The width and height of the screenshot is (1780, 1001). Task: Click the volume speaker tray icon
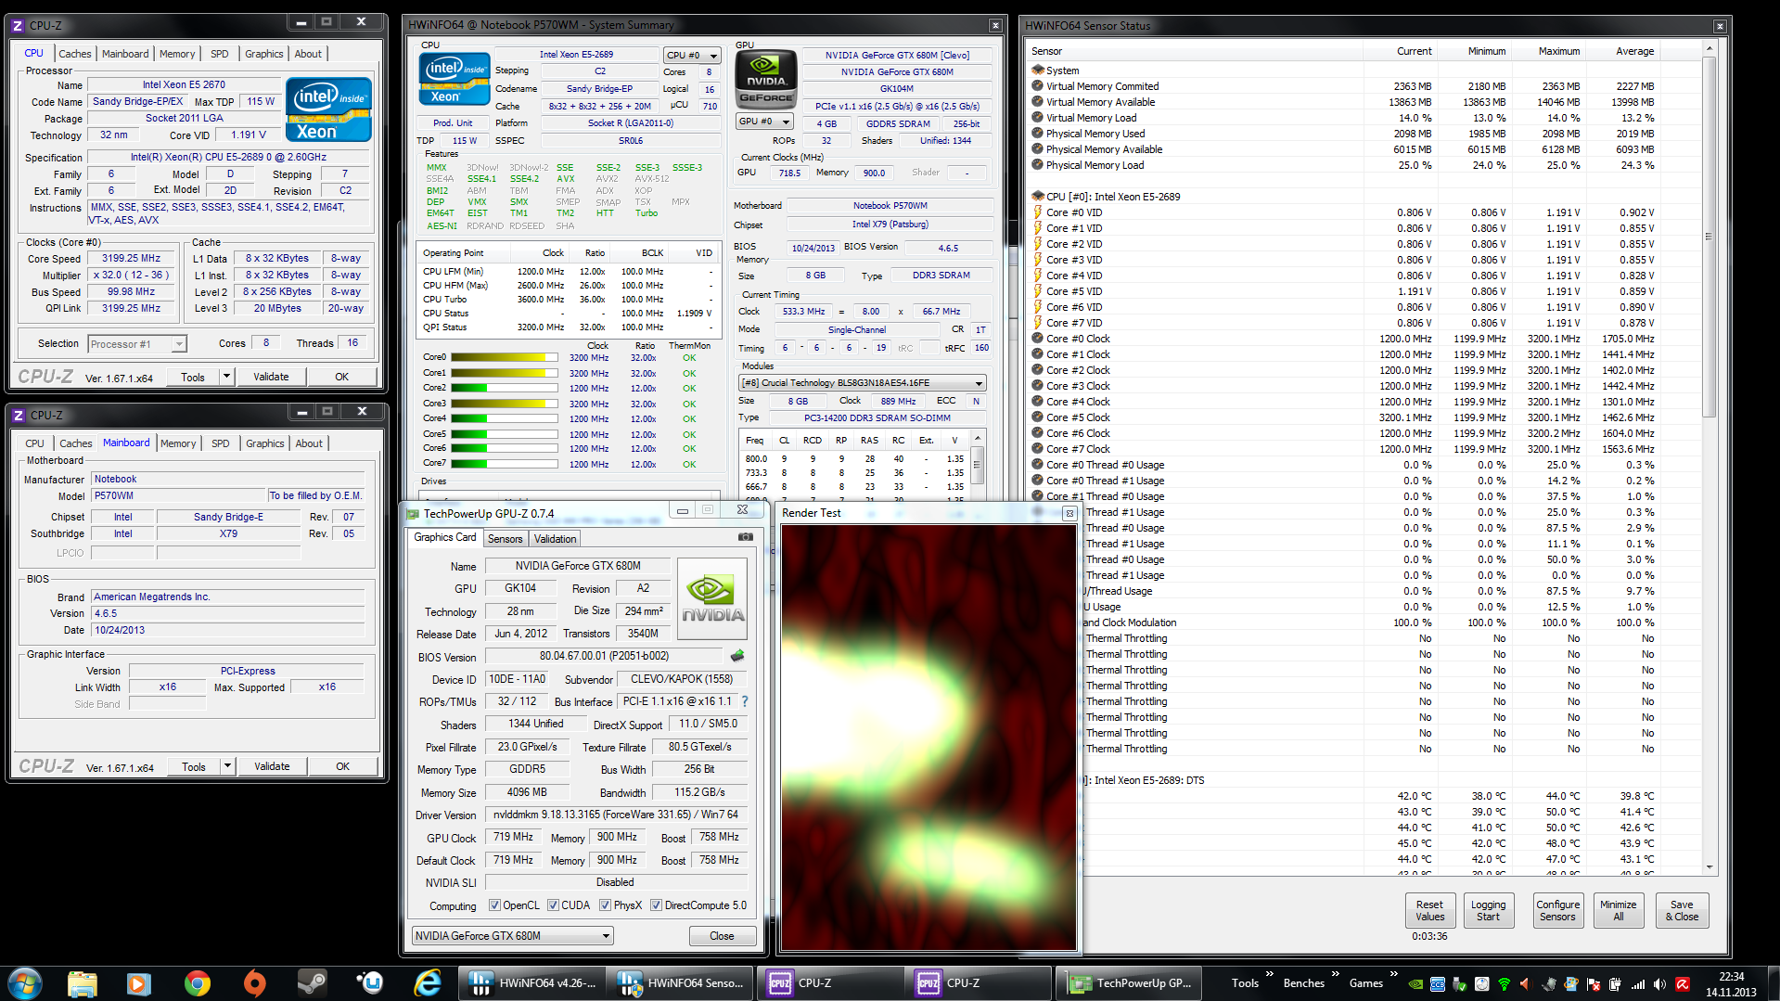click(1659, 983)
